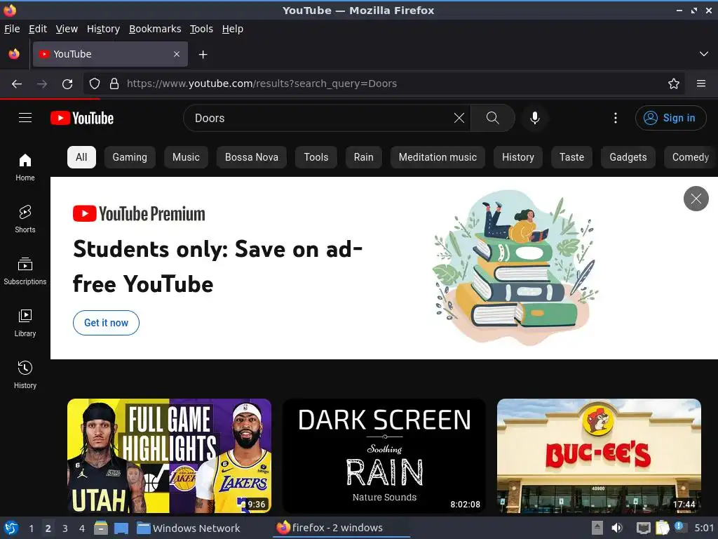This screenshot has height=539, width=718.
Task: Click the magnifier search button
Action: [493, 118]
